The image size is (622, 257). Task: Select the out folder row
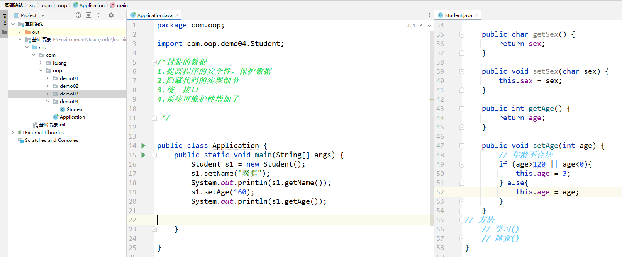[x=67, y=32]
